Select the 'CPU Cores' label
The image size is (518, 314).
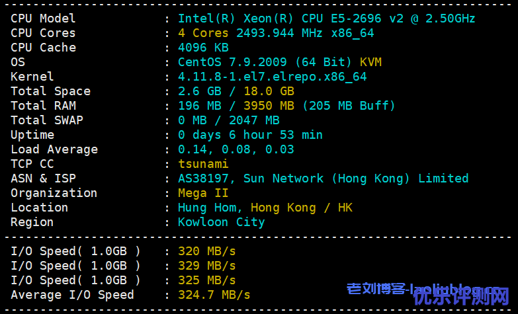pos(43,33)
